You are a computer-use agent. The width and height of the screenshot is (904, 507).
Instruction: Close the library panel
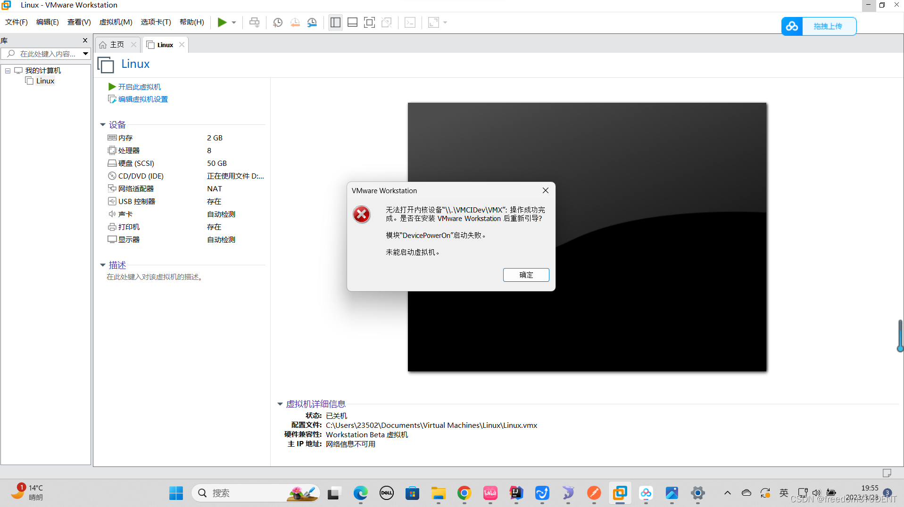pyautogui.click(x=85, y=41)
